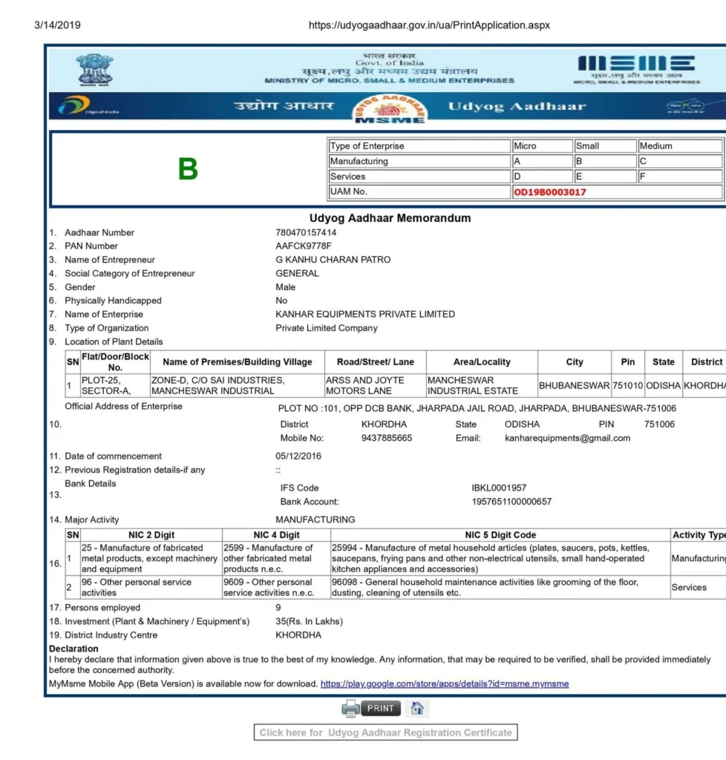The image size is (726, 760).
Task: Open the MyMsme Google Play store link
Action: tap(444, 684)
